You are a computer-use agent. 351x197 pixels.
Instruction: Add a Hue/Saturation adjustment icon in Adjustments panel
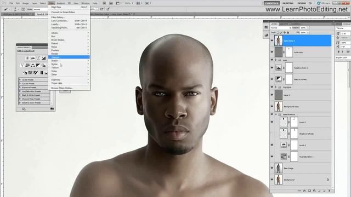click(x=27, y=65)
